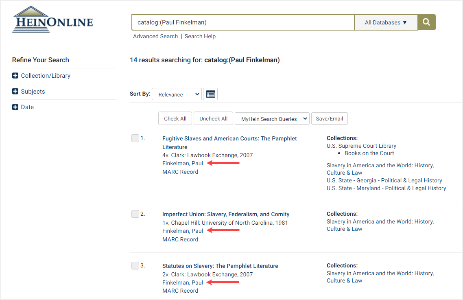Click inside the catalog search input field
463x300 pixels.
[243, 22]
